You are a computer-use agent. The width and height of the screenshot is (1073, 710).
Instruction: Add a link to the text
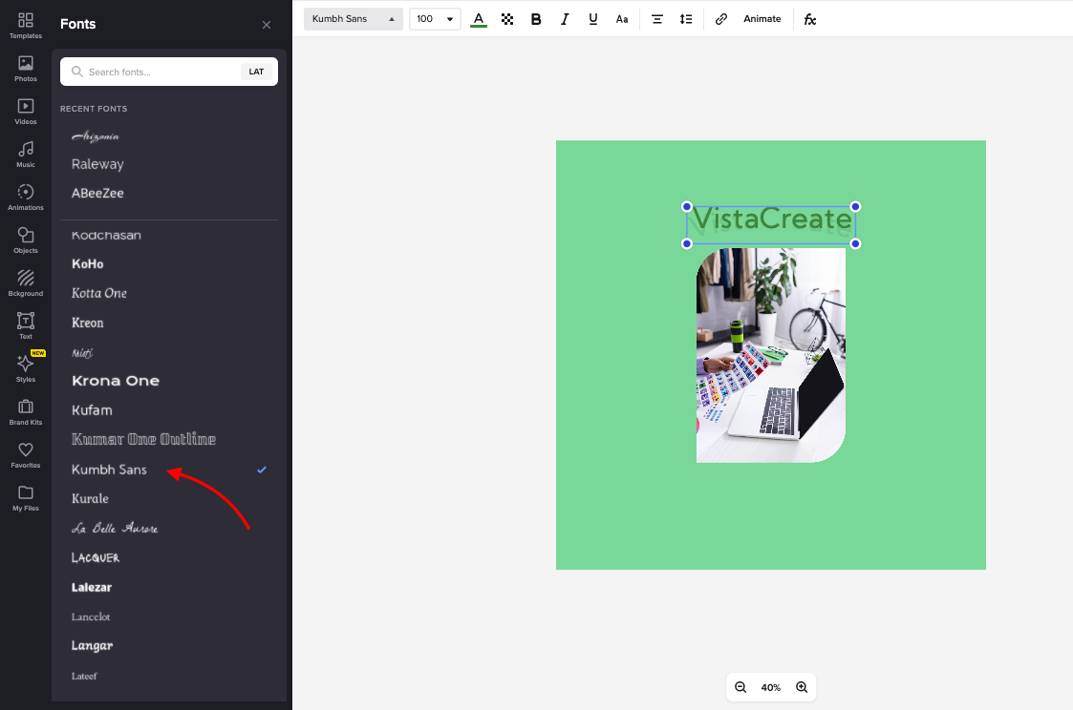(x=720, y=19)
